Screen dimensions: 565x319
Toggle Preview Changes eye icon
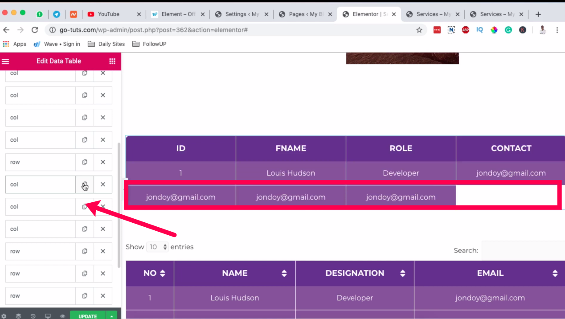pos(62,316)
